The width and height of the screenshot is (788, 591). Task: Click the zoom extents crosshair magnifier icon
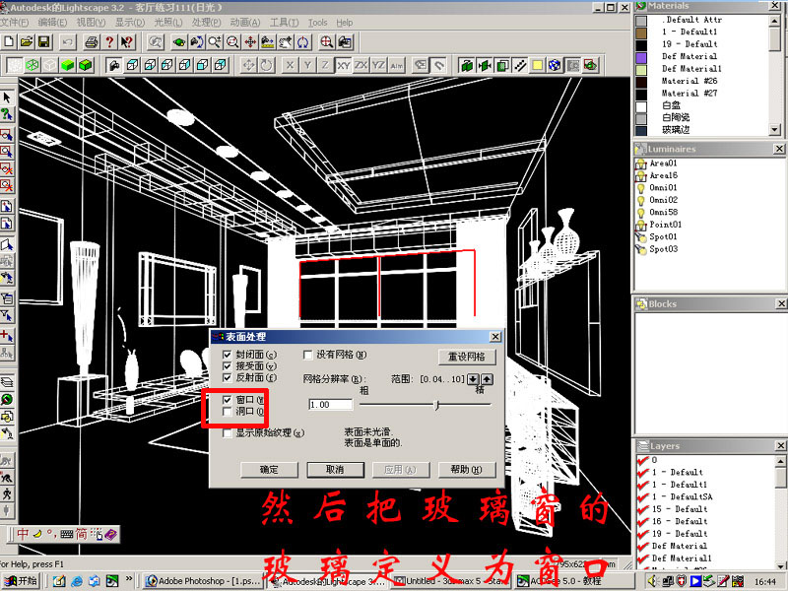click(327, 41)
